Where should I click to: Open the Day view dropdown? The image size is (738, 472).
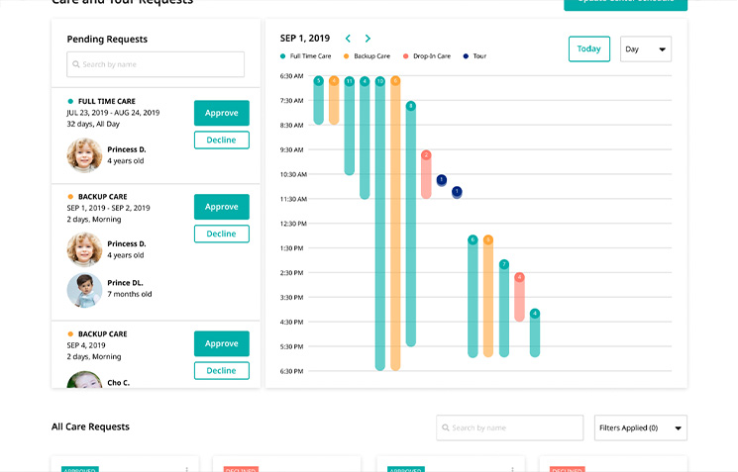coord(646,48)
